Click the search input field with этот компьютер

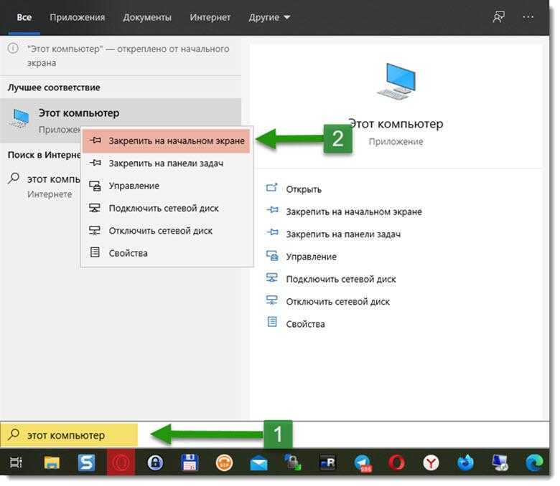pyautogui.click(x=69, y=435)
